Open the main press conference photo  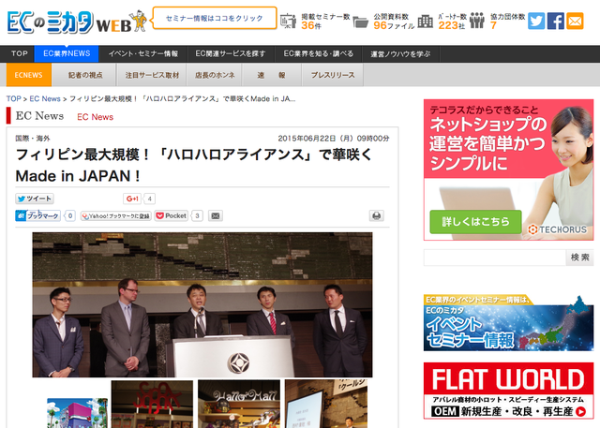coord(202,304)
